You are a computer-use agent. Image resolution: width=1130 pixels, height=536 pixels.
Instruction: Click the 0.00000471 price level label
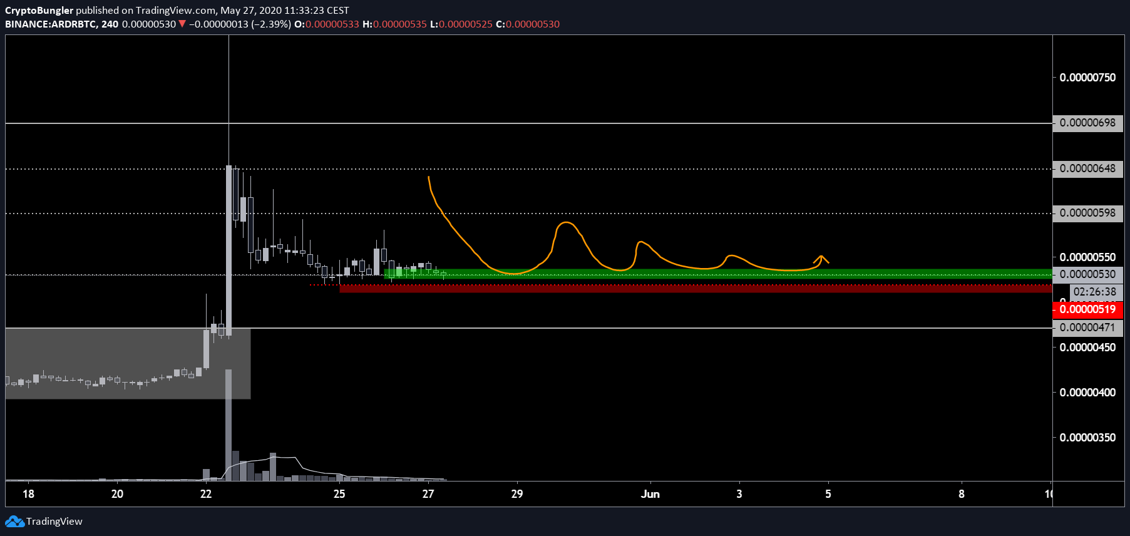coord(1087,327)
